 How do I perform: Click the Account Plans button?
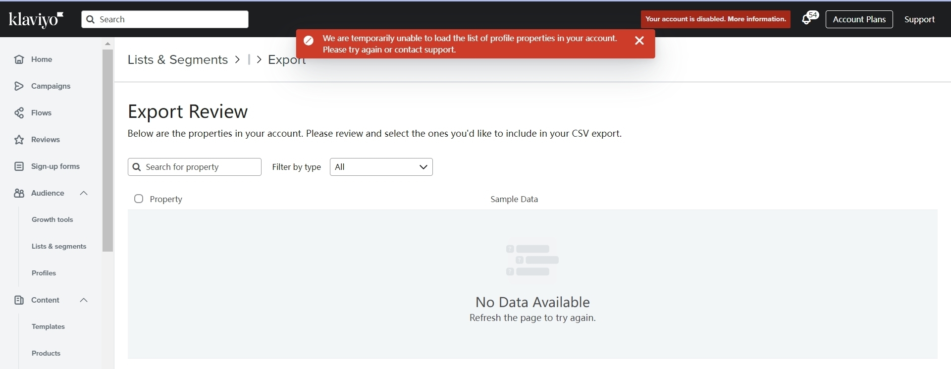click(859, 19)
